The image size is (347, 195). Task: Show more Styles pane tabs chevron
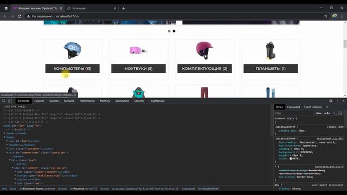(327, 107)
